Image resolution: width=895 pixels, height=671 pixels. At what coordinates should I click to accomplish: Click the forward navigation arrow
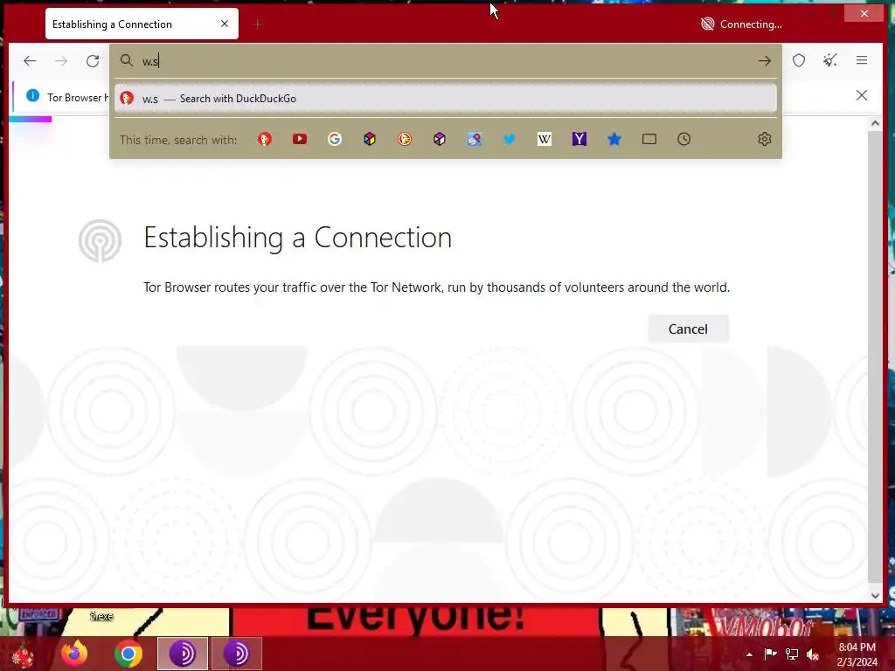pyautogui.click(x=61, y=60)
